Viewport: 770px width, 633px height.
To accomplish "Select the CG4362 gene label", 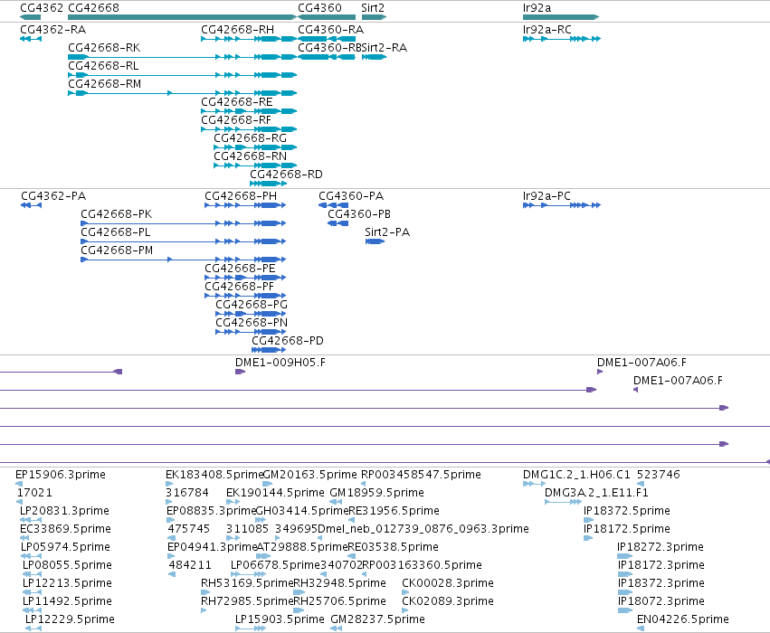I will [42, 8].
